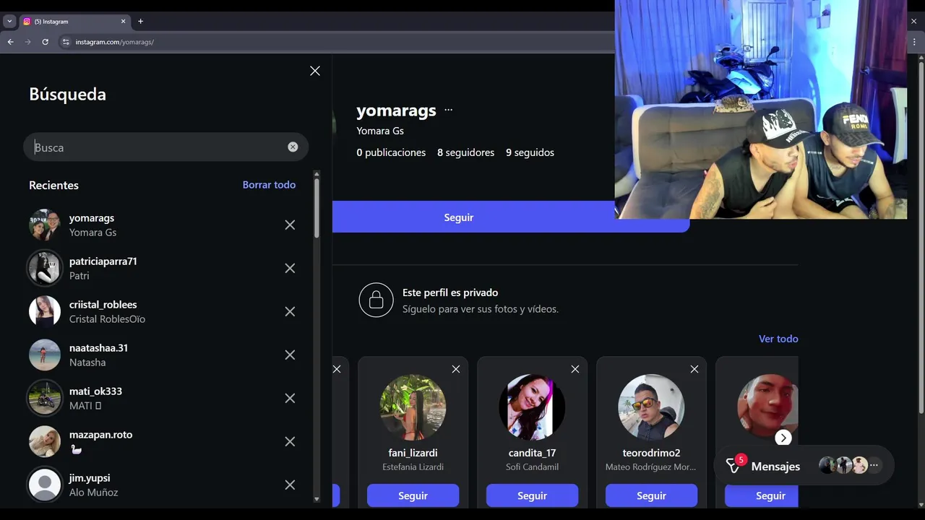Click candita_17 username link

(x=532, y=453)
